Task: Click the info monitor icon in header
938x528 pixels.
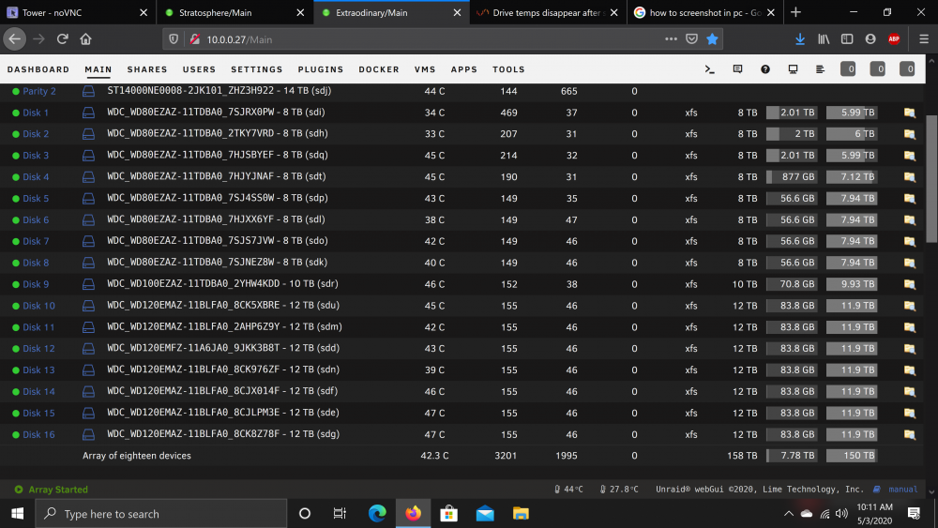Action: coord(793,69)
